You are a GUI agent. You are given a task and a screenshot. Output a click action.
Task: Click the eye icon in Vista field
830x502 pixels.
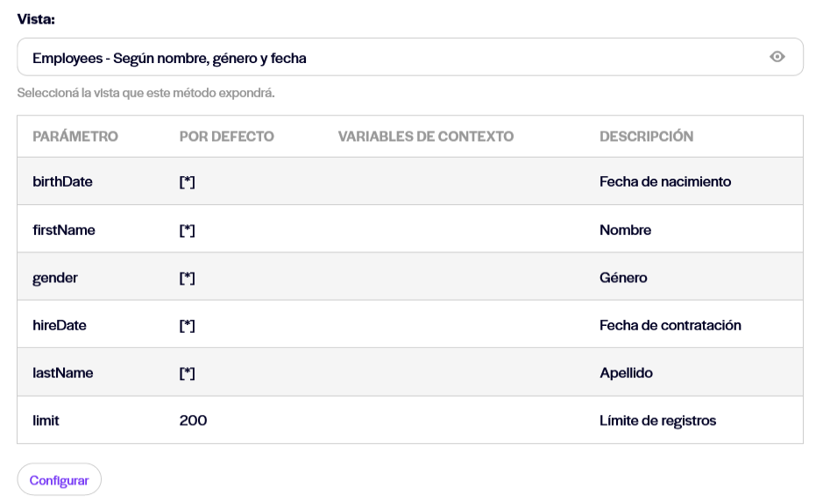[x=777, y=57]
